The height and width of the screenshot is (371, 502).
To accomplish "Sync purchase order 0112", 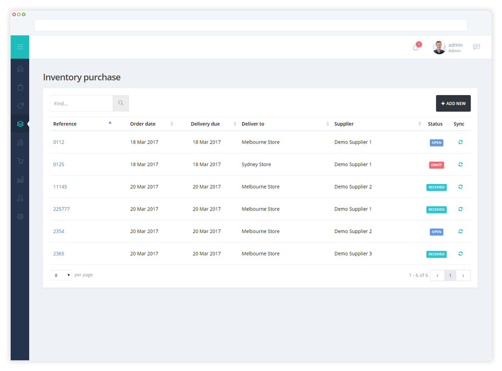I will pyautogui.click(x=460, y=142).
